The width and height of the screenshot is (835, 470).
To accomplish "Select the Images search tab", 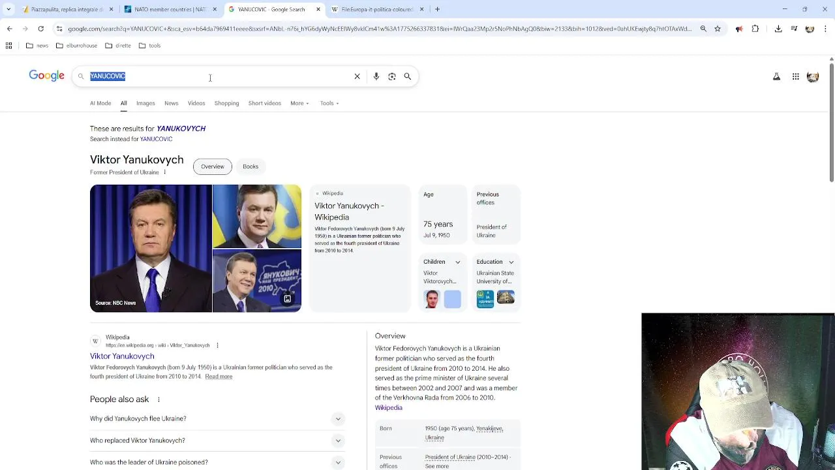I will tap(145, 103).
